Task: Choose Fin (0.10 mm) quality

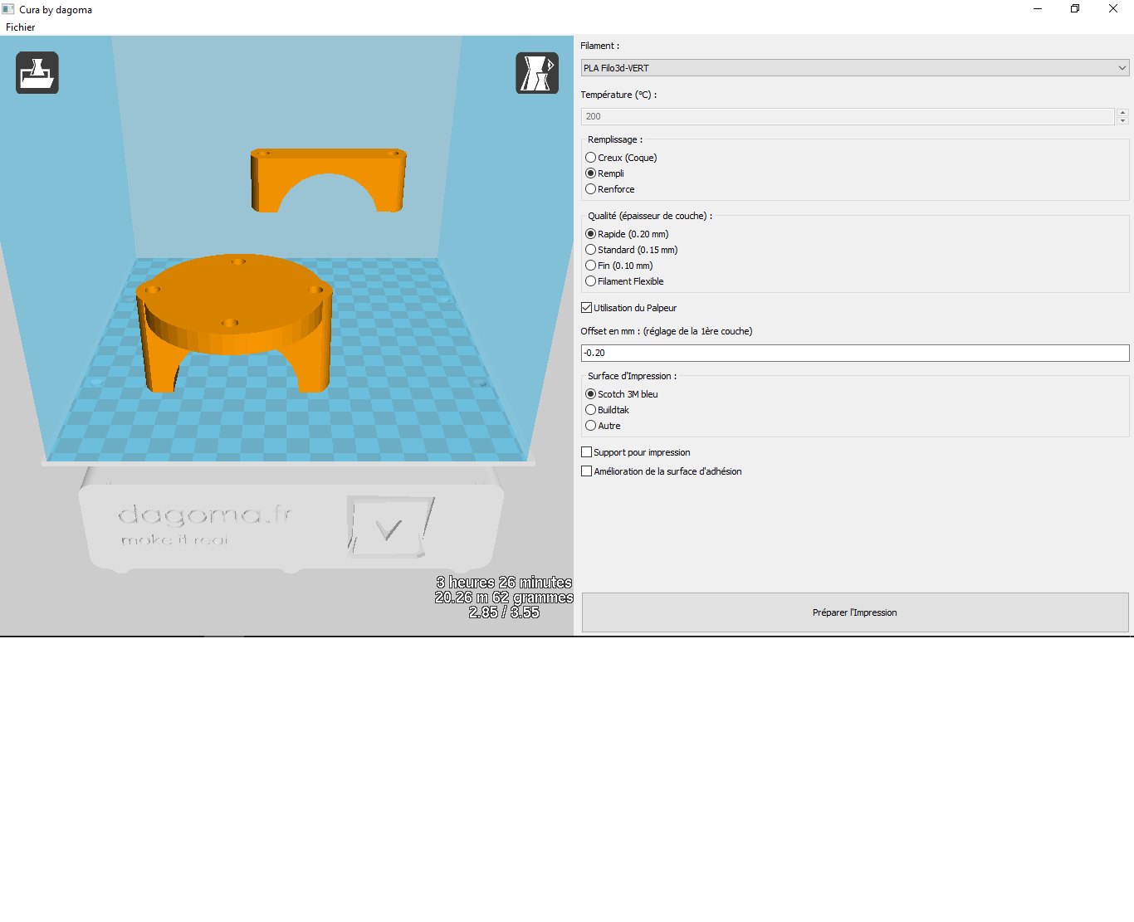Action: (619, 266)
